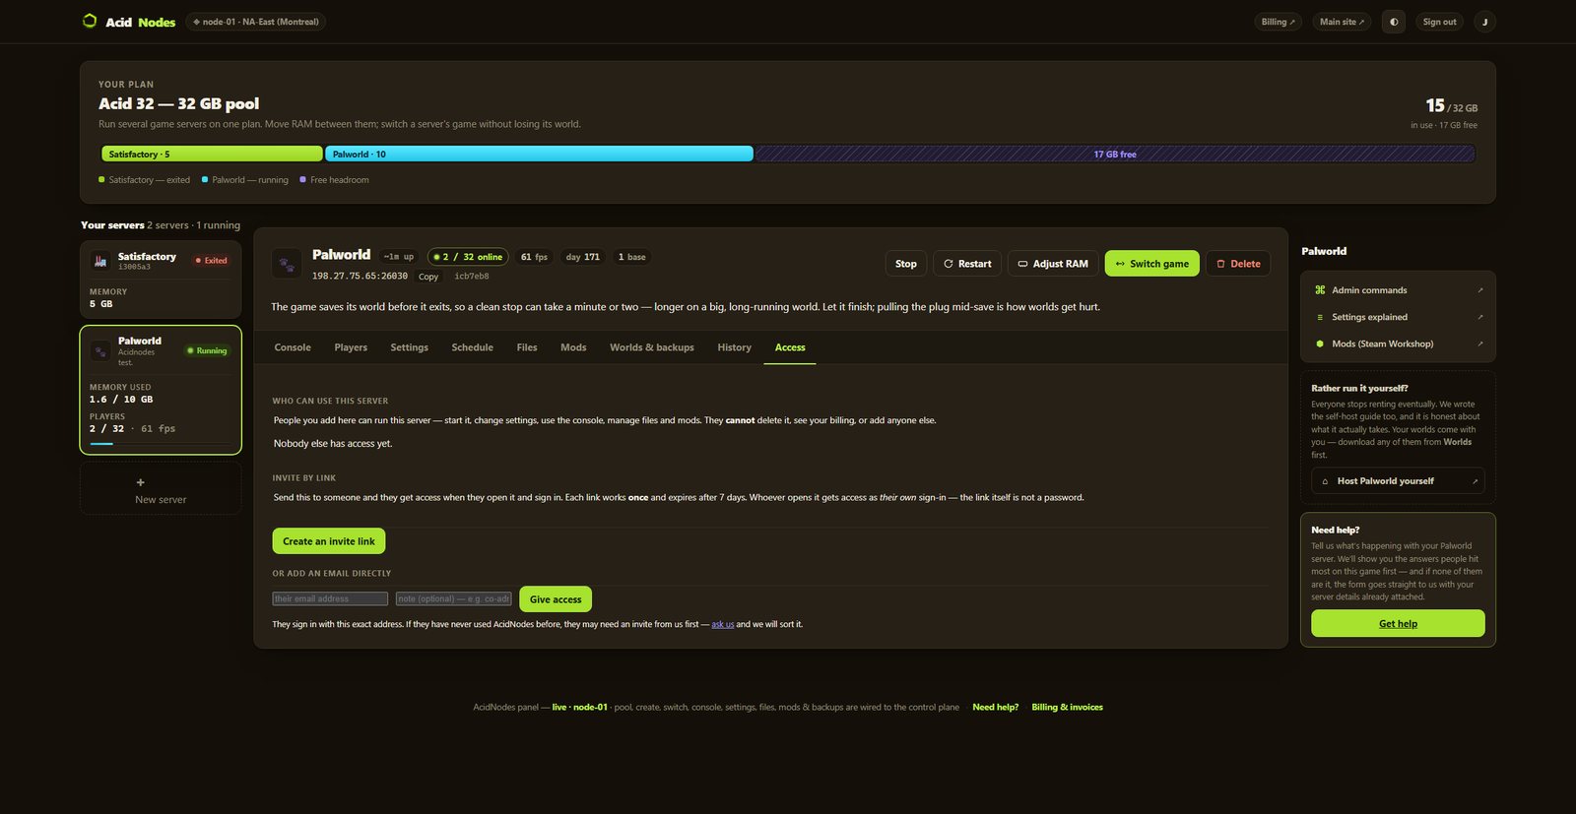Image resolution: width=1576 pixels, height=814 pixels.
Task: Restart the Palworld server
Action: pos(967,264)
